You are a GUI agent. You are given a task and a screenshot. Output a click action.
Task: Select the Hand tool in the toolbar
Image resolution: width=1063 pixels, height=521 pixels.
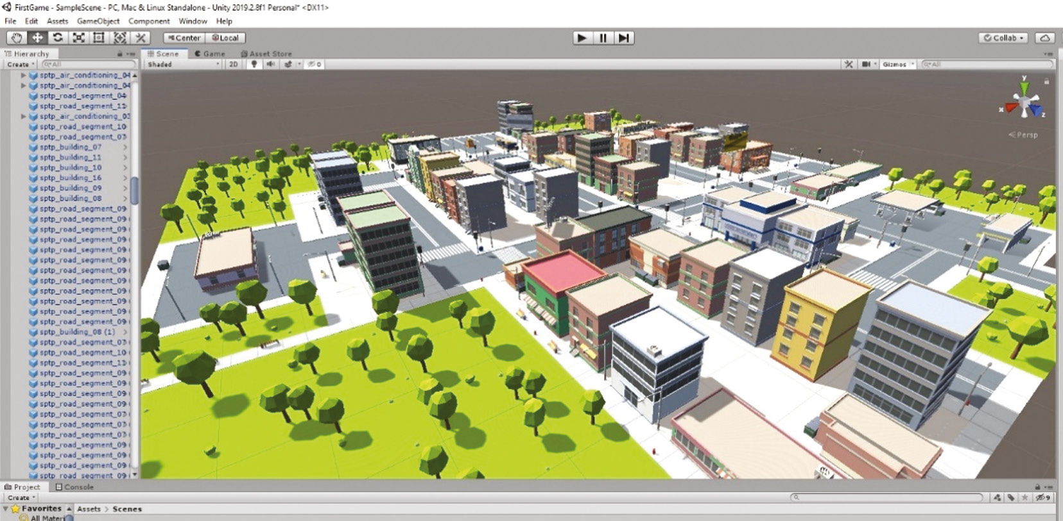point(17,38)
